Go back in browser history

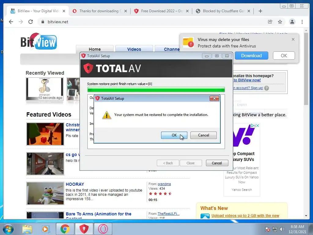pyautogui.click(x=11, y=22)
